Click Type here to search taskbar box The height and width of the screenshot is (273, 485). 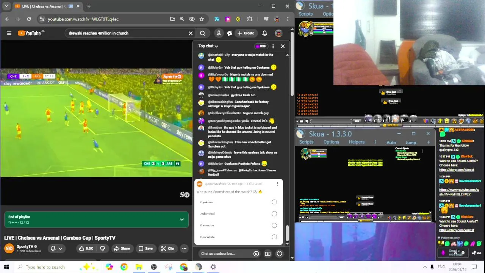[x=45, y=267]
